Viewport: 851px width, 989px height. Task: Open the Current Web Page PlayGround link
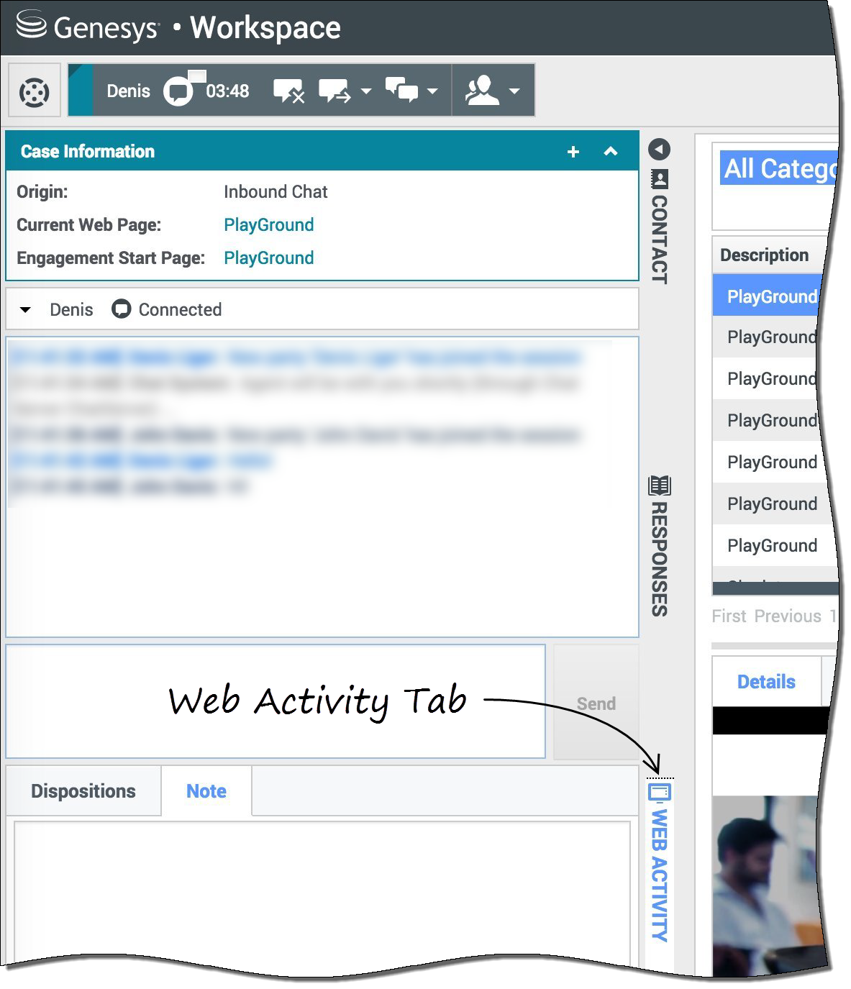coord(268,224)
